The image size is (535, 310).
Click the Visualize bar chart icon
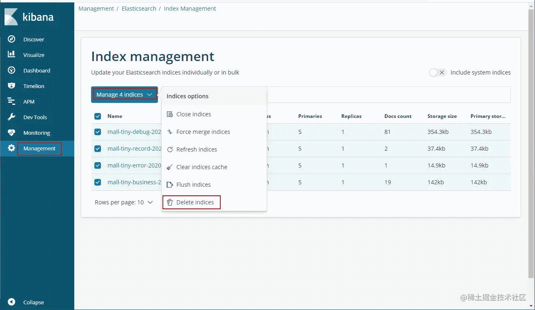11,54
